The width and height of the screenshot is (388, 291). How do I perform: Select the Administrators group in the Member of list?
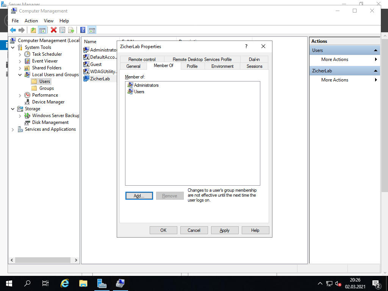(x=146, y=85)
